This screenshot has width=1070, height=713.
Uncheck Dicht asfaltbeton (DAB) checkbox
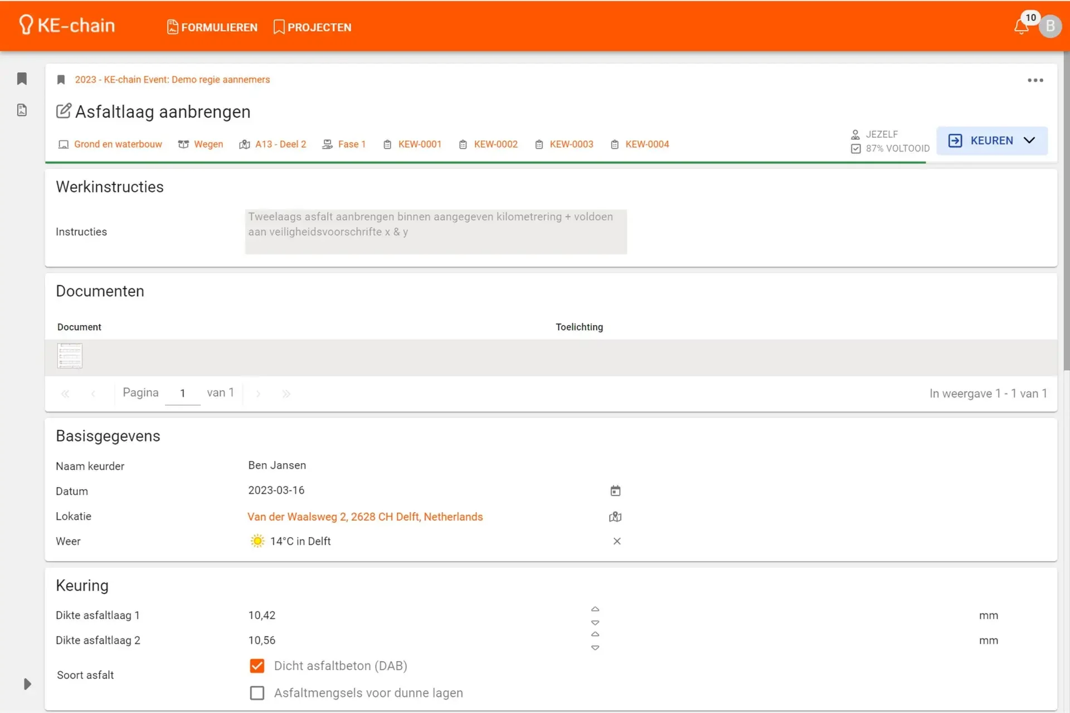pos(257,666)
